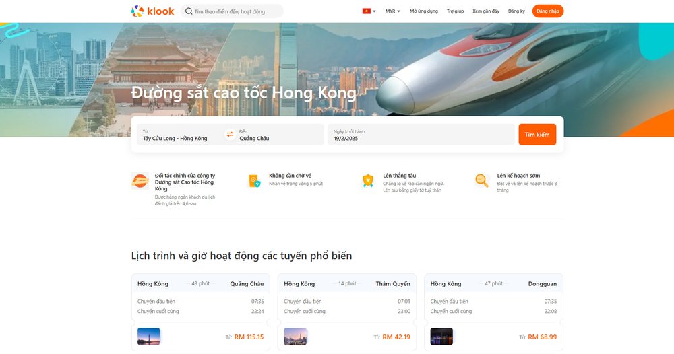Click the 'Đăng nhập' login button
Image resolution: width=674 pixels, height=354 pixels.
[547, 11]
